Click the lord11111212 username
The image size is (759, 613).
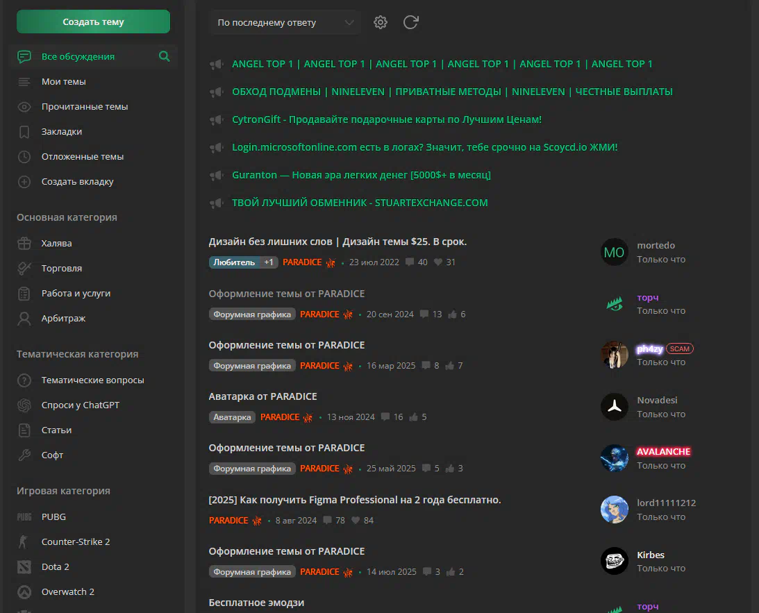click(x=666, y=503)
